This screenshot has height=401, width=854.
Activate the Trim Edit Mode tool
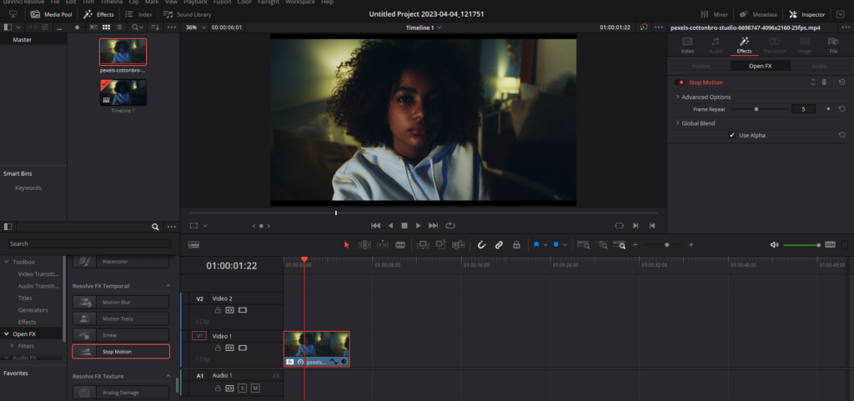point(364,245)
